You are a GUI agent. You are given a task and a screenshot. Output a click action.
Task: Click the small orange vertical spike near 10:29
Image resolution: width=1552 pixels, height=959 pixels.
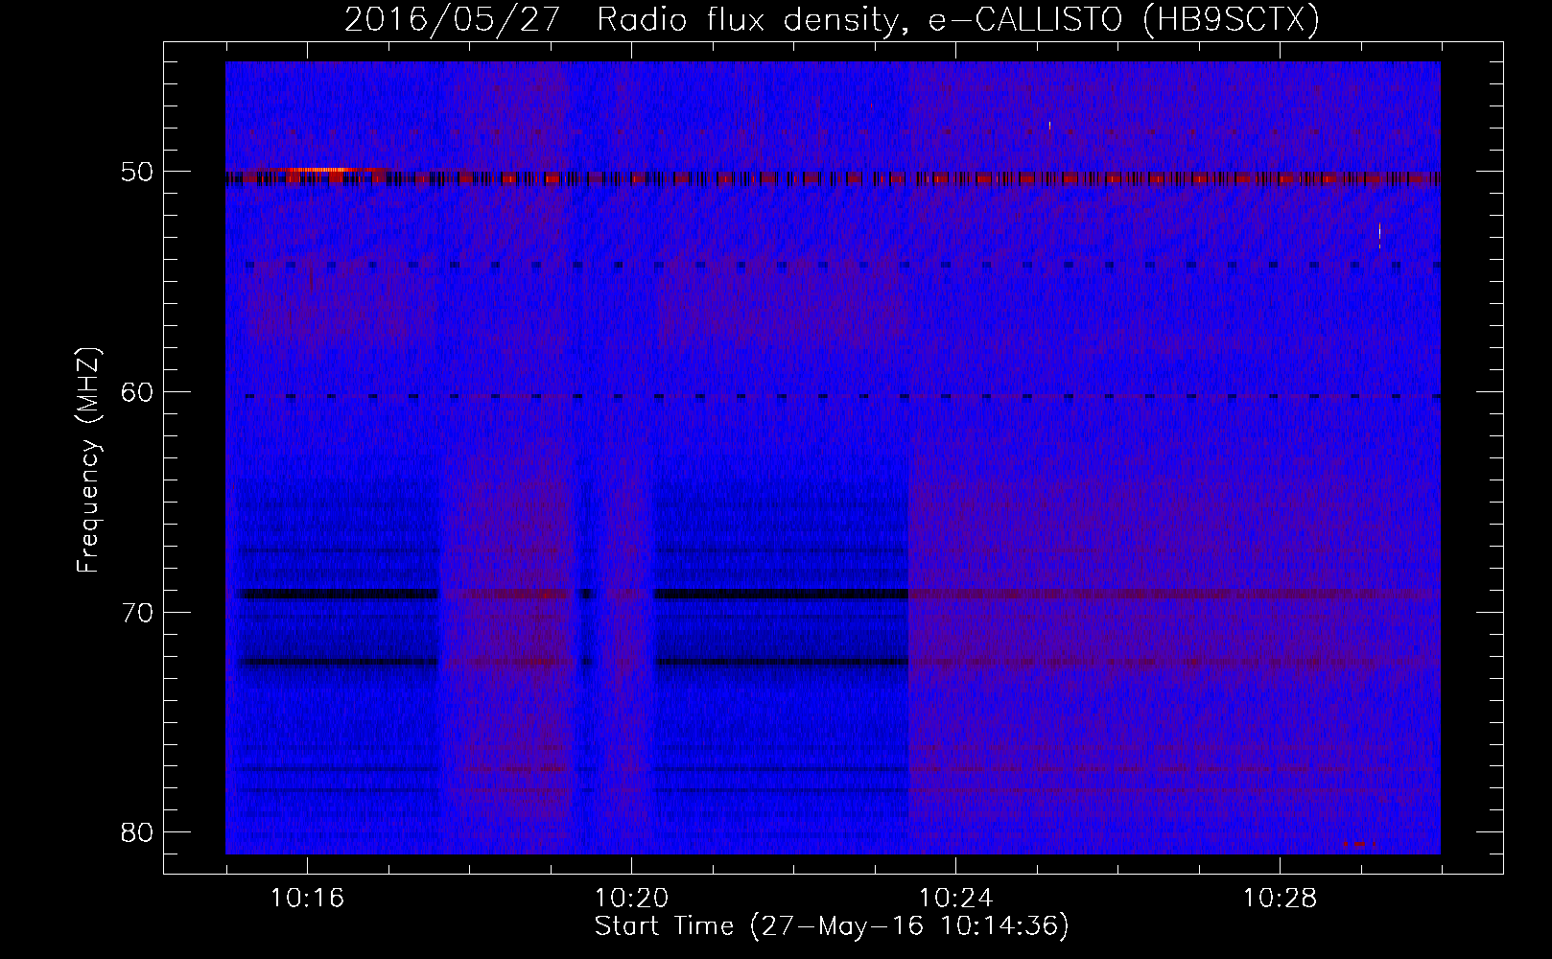[1379, 236]
